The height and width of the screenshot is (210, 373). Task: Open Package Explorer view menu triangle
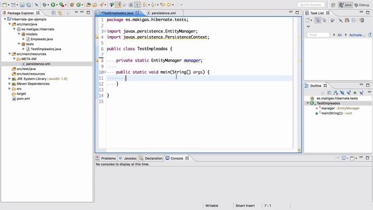76,12
